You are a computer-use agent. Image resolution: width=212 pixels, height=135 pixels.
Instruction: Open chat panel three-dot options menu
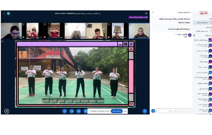coord(153,12)
